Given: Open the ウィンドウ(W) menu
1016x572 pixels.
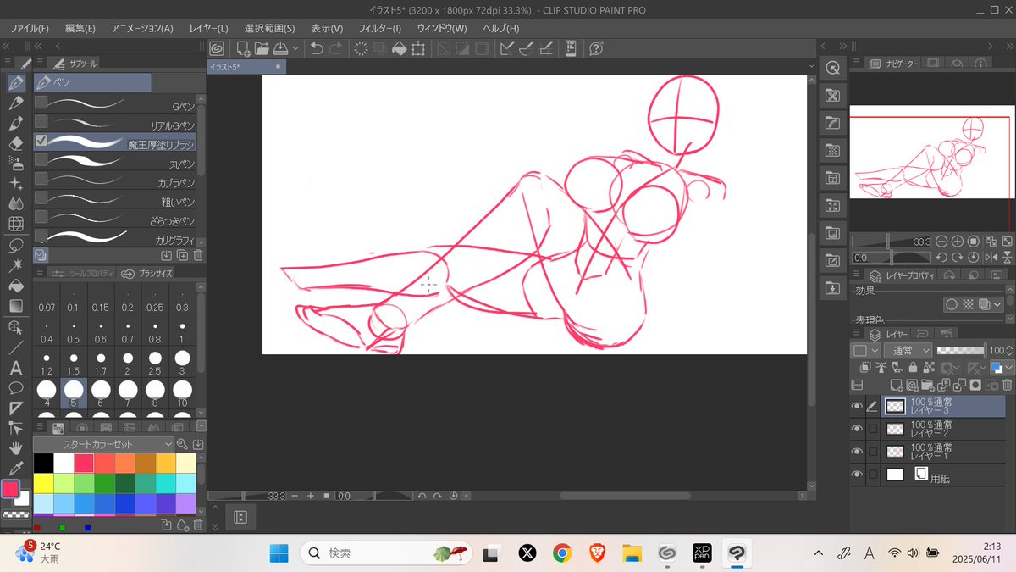Looking at the screenshot, I should [441, 28].
